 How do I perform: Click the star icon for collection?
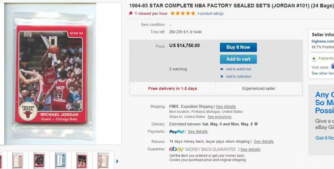click(222, 77)
